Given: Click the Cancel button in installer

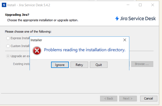Looking at the screenshot, I should coord(149,98).
